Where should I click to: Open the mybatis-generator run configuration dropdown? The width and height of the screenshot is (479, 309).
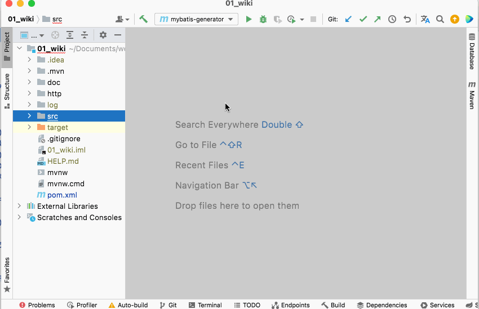197,19
